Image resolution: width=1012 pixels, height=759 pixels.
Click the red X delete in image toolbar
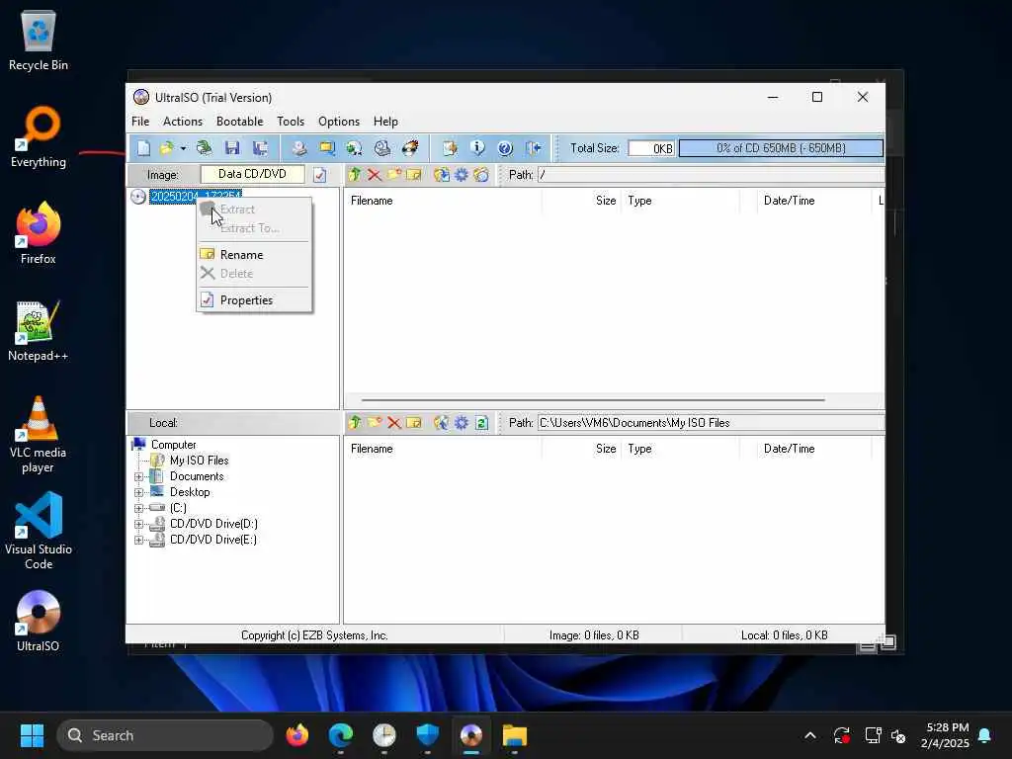pyautogui.click(x=375, y=175)
